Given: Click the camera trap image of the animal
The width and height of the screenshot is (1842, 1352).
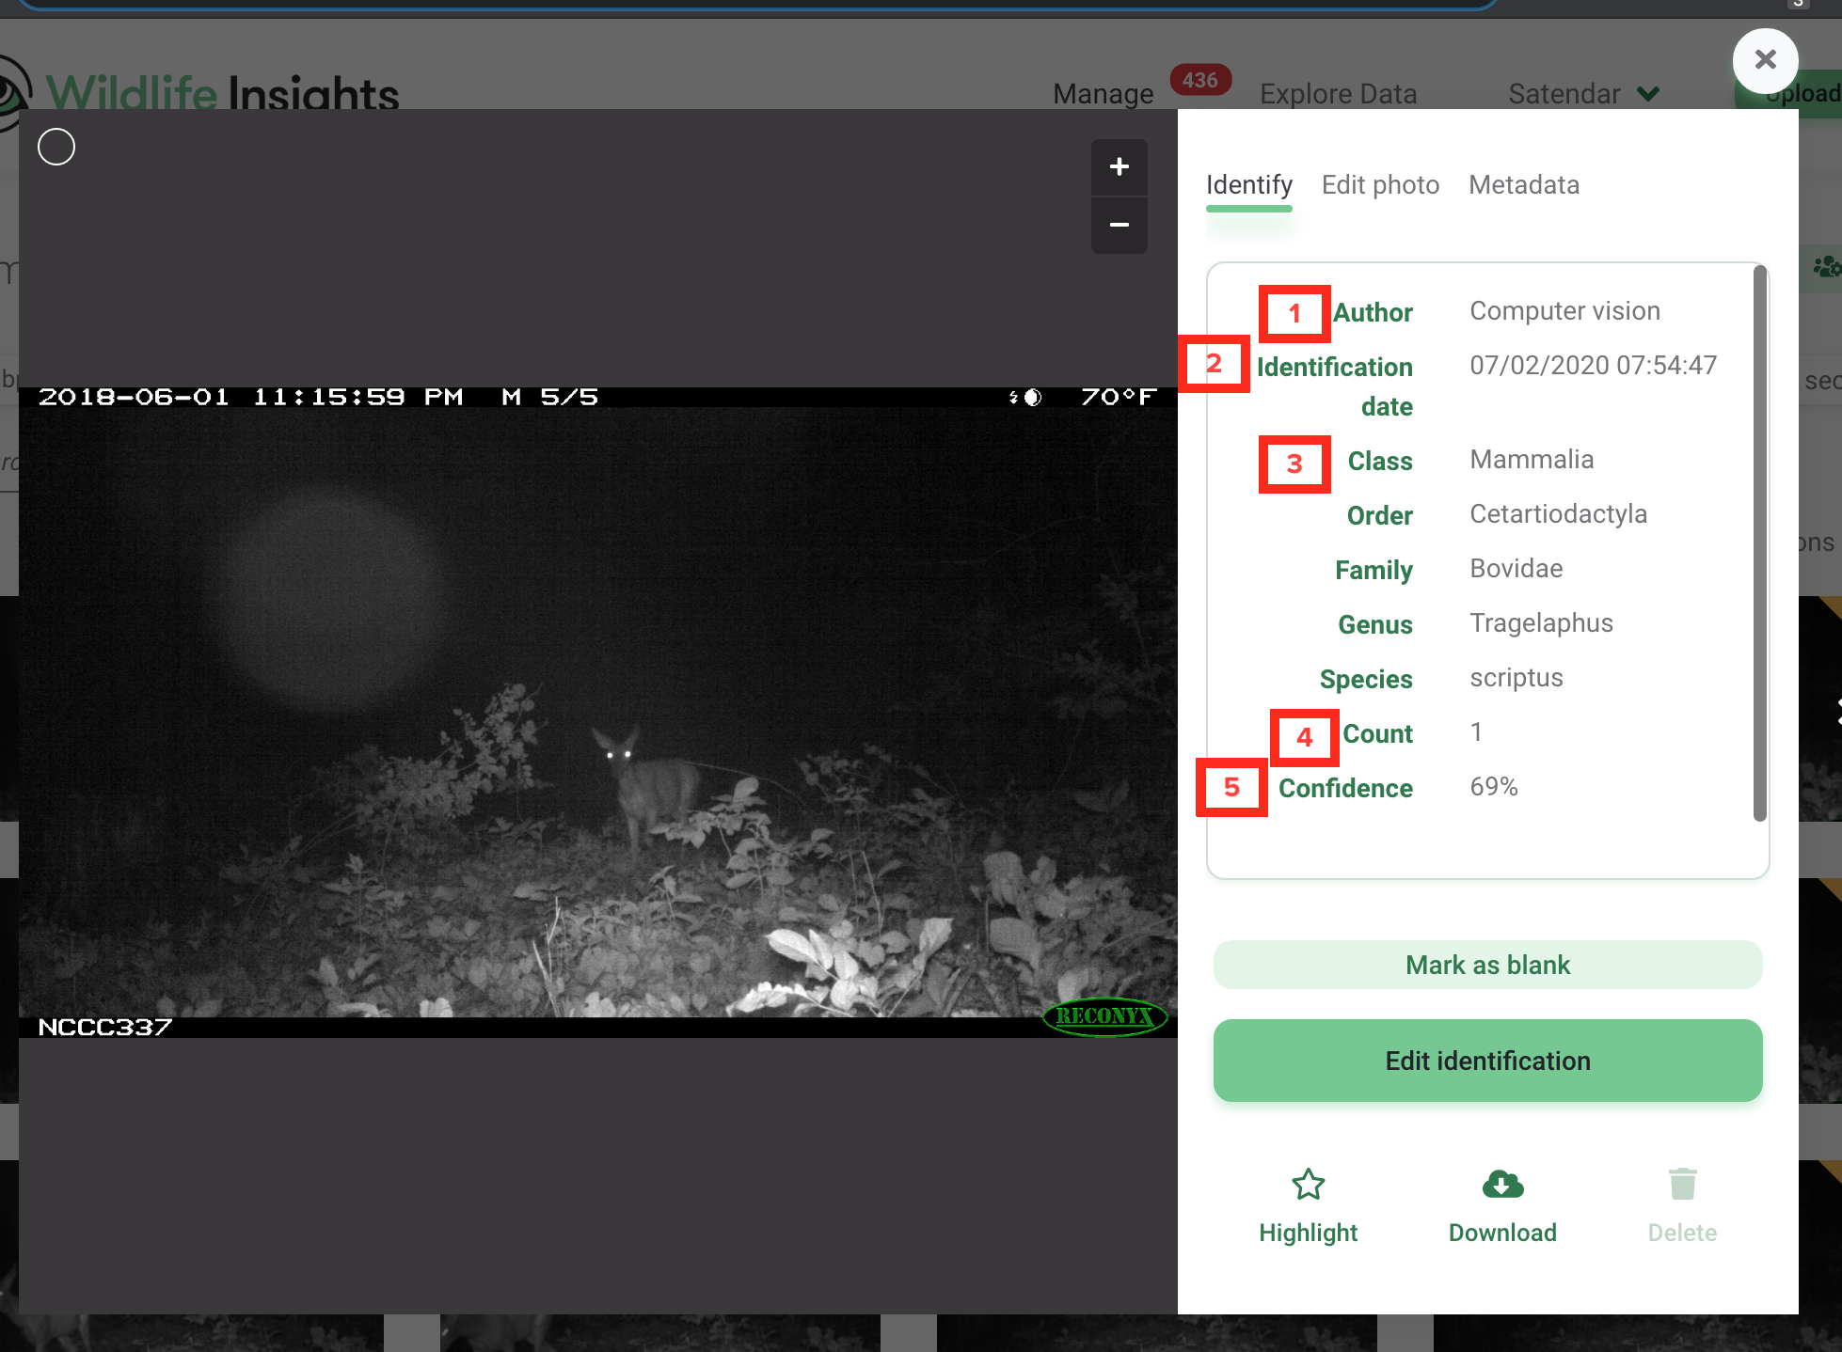Looking at the screenshot, I should [598, 713].
